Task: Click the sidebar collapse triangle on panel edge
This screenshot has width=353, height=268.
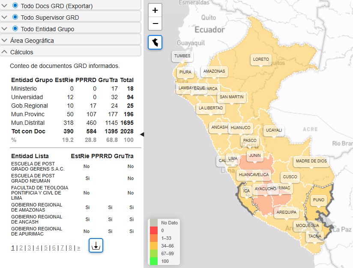Action: 142,134
